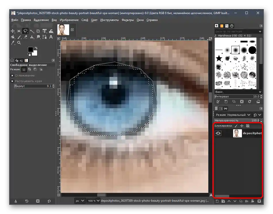The image size is (273, 214).
Task: Select the Crop tool
Action: coord(38,31)
